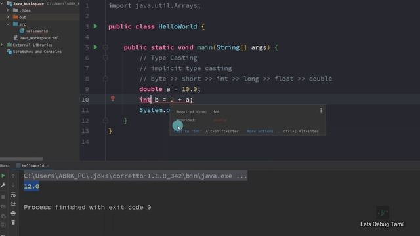Click the java.exe command line in console
Viewport: 420px width, 236px height.
click(x=135, y=176)
